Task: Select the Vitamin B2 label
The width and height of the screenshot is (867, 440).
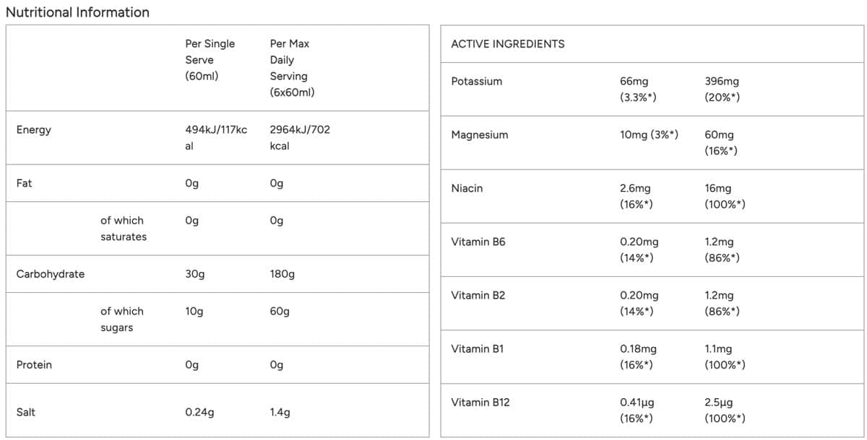Action: [x=478, y=295]
